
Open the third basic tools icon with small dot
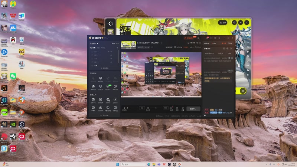[108, 99]
